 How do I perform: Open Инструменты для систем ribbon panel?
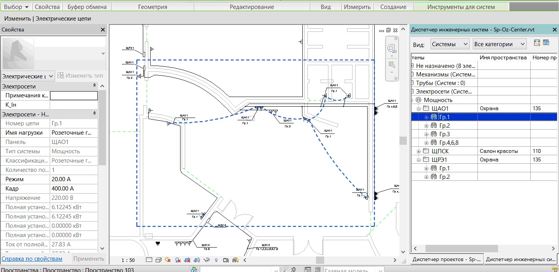pos(461,7)
